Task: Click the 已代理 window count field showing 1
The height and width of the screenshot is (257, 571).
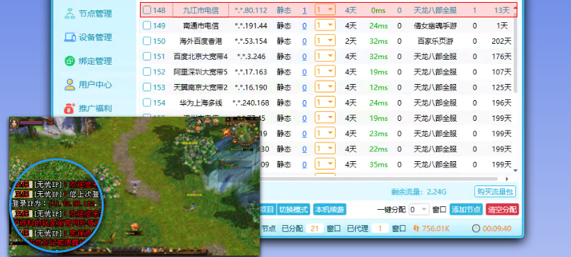Action: [380, 229]
